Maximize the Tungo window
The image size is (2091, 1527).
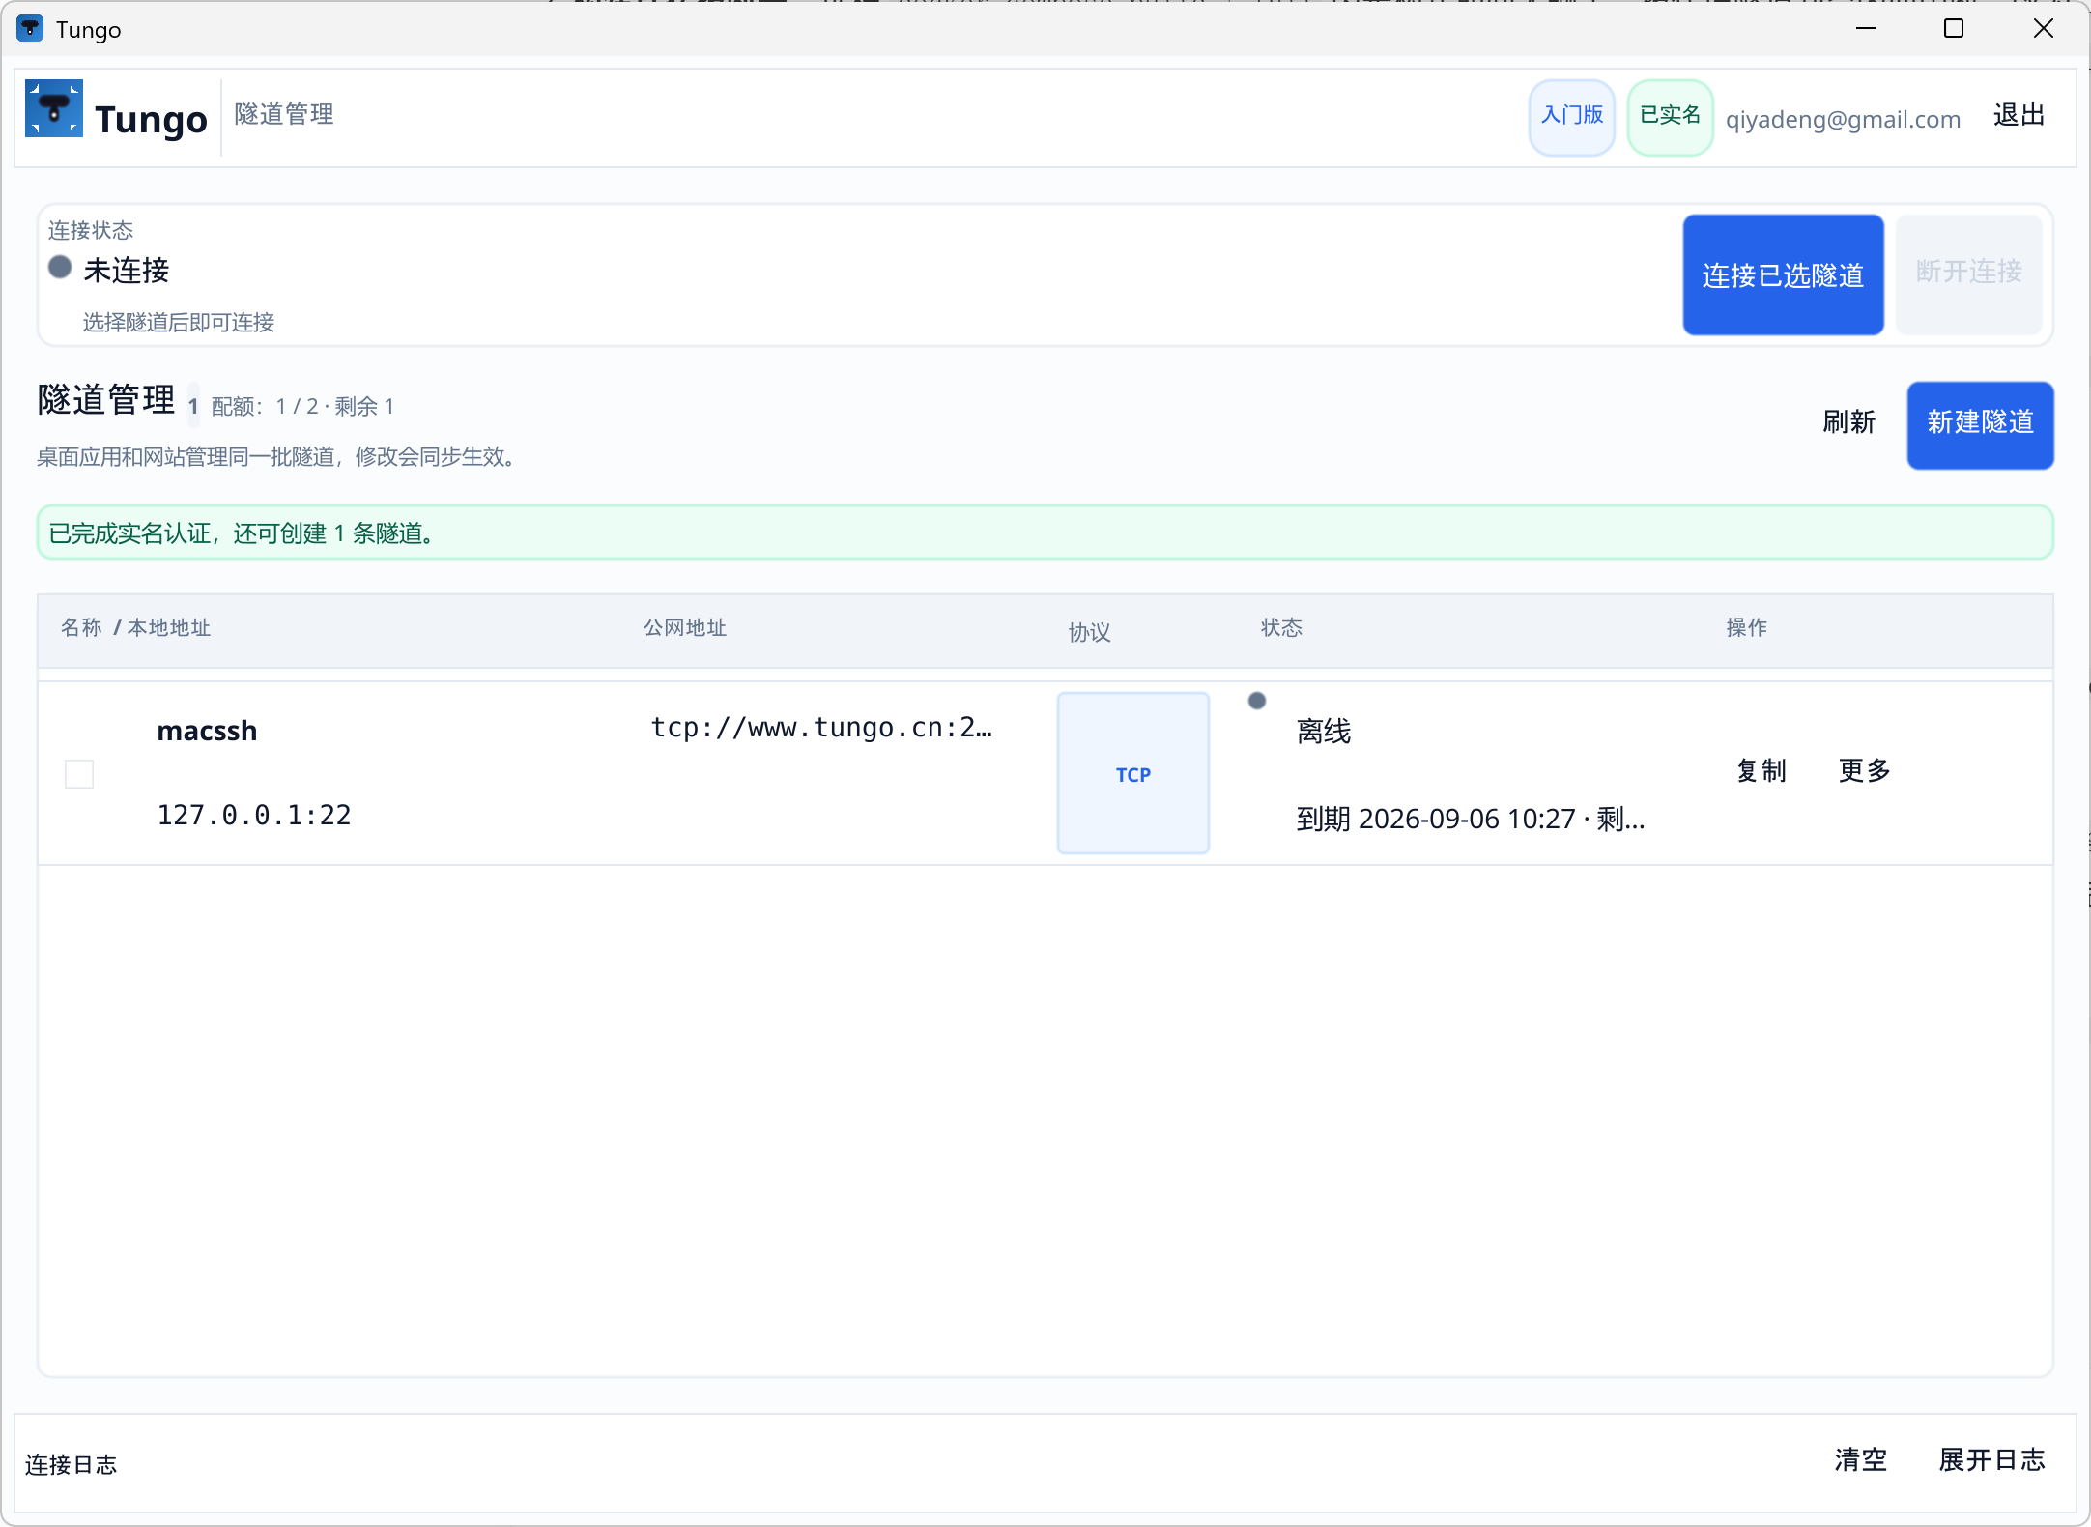point(1954,29)
